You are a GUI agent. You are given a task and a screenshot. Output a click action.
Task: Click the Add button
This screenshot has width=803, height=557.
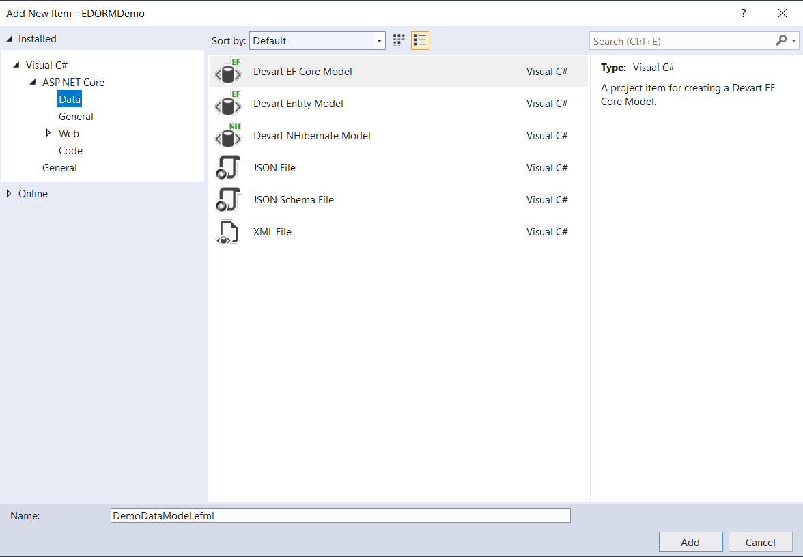tap(690, 542)
